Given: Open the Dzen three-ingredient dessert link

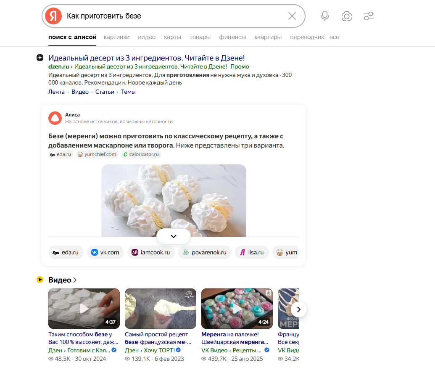Looking at the screenshot, I should click(x=146, y=58).
